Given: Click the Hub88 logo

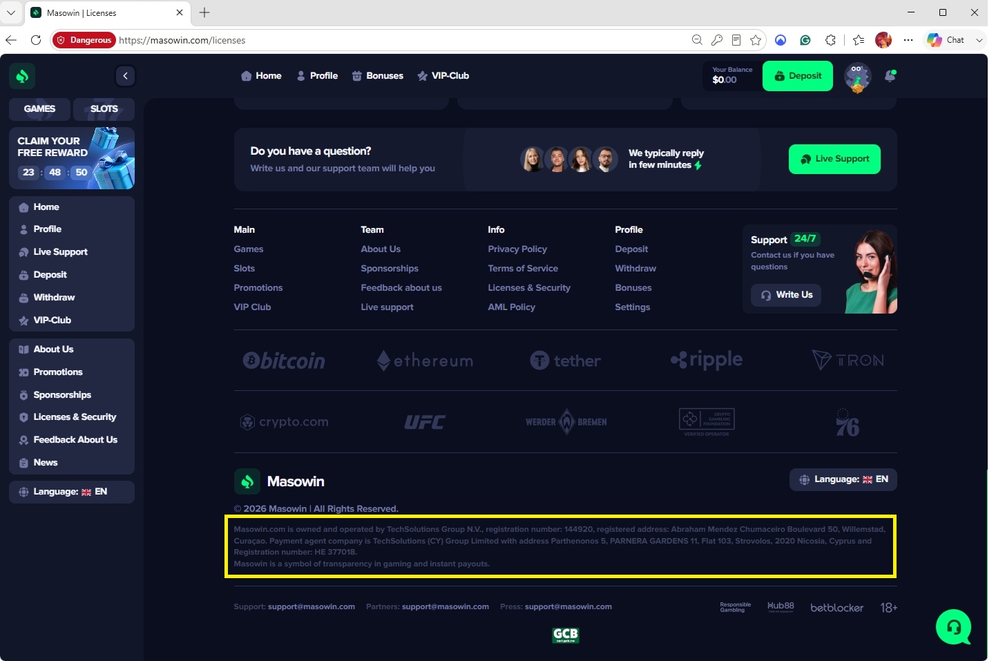Looking at the screenshot, I should (x=780, y=607).
